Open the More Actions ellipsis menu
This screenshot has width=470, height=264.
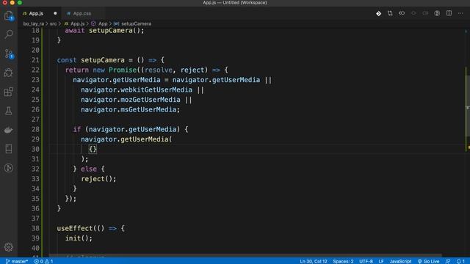coord(460,13)
